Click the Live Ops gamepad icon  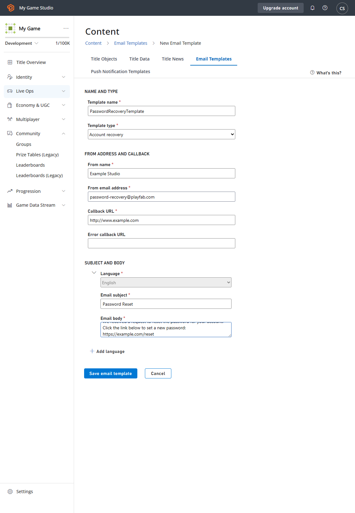pyautogui.click(x=10, y=91)
